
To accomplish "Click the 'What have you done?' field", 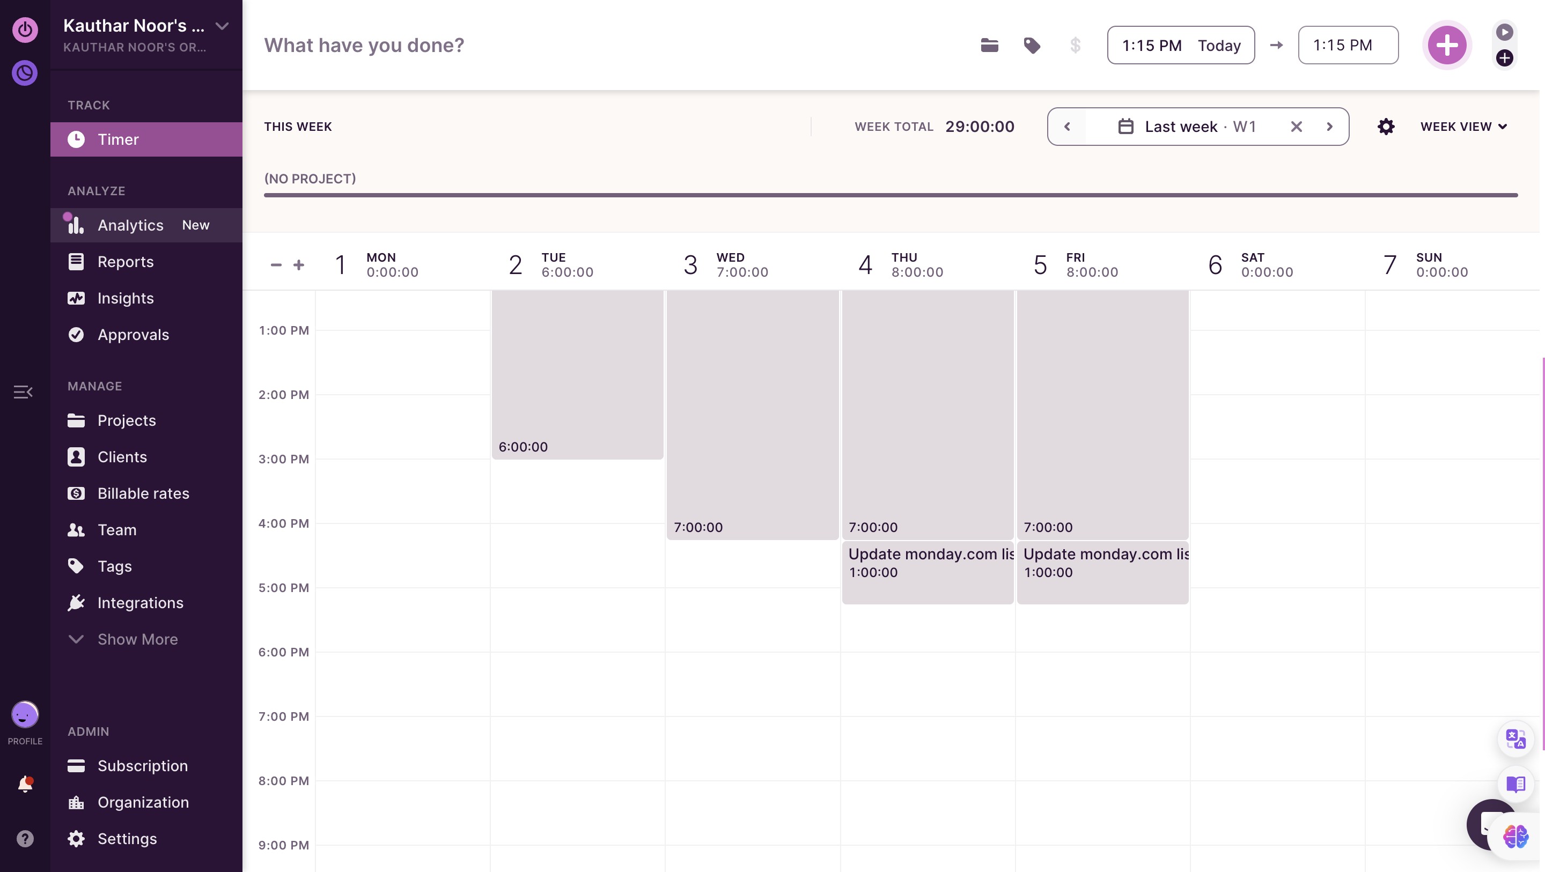I will click(540, 45).
